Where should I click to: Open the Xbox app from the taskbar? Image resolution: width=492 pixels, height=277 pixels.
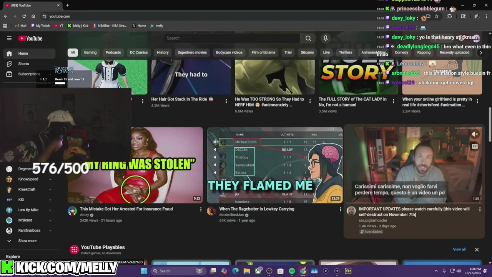pyautogui.click(x=258, y=271)
